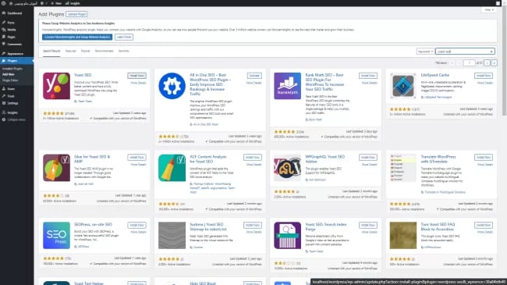
Task: Open More Details for All in One SEO
Action: (253, 83)
